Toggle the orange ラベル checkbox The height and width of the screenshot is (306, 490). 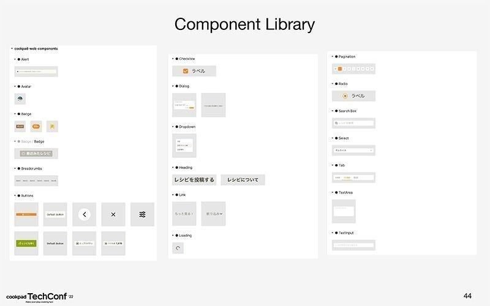(x=186, y=71)
